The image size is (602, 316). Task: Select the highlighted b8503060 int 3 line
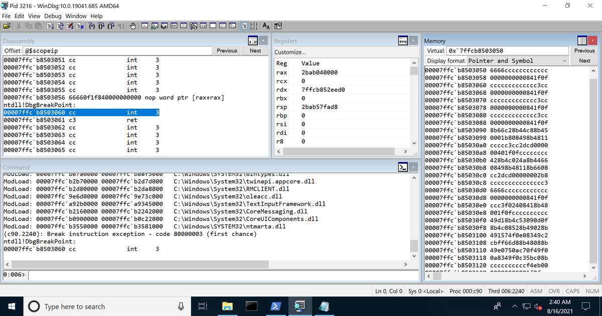[82, 113]
